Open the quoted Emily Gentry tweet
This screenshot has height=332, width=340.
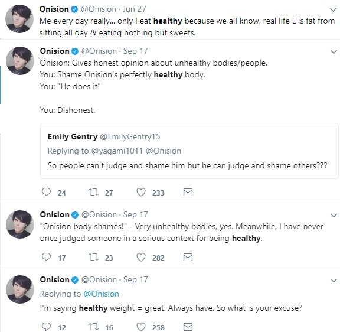(189, 151)
